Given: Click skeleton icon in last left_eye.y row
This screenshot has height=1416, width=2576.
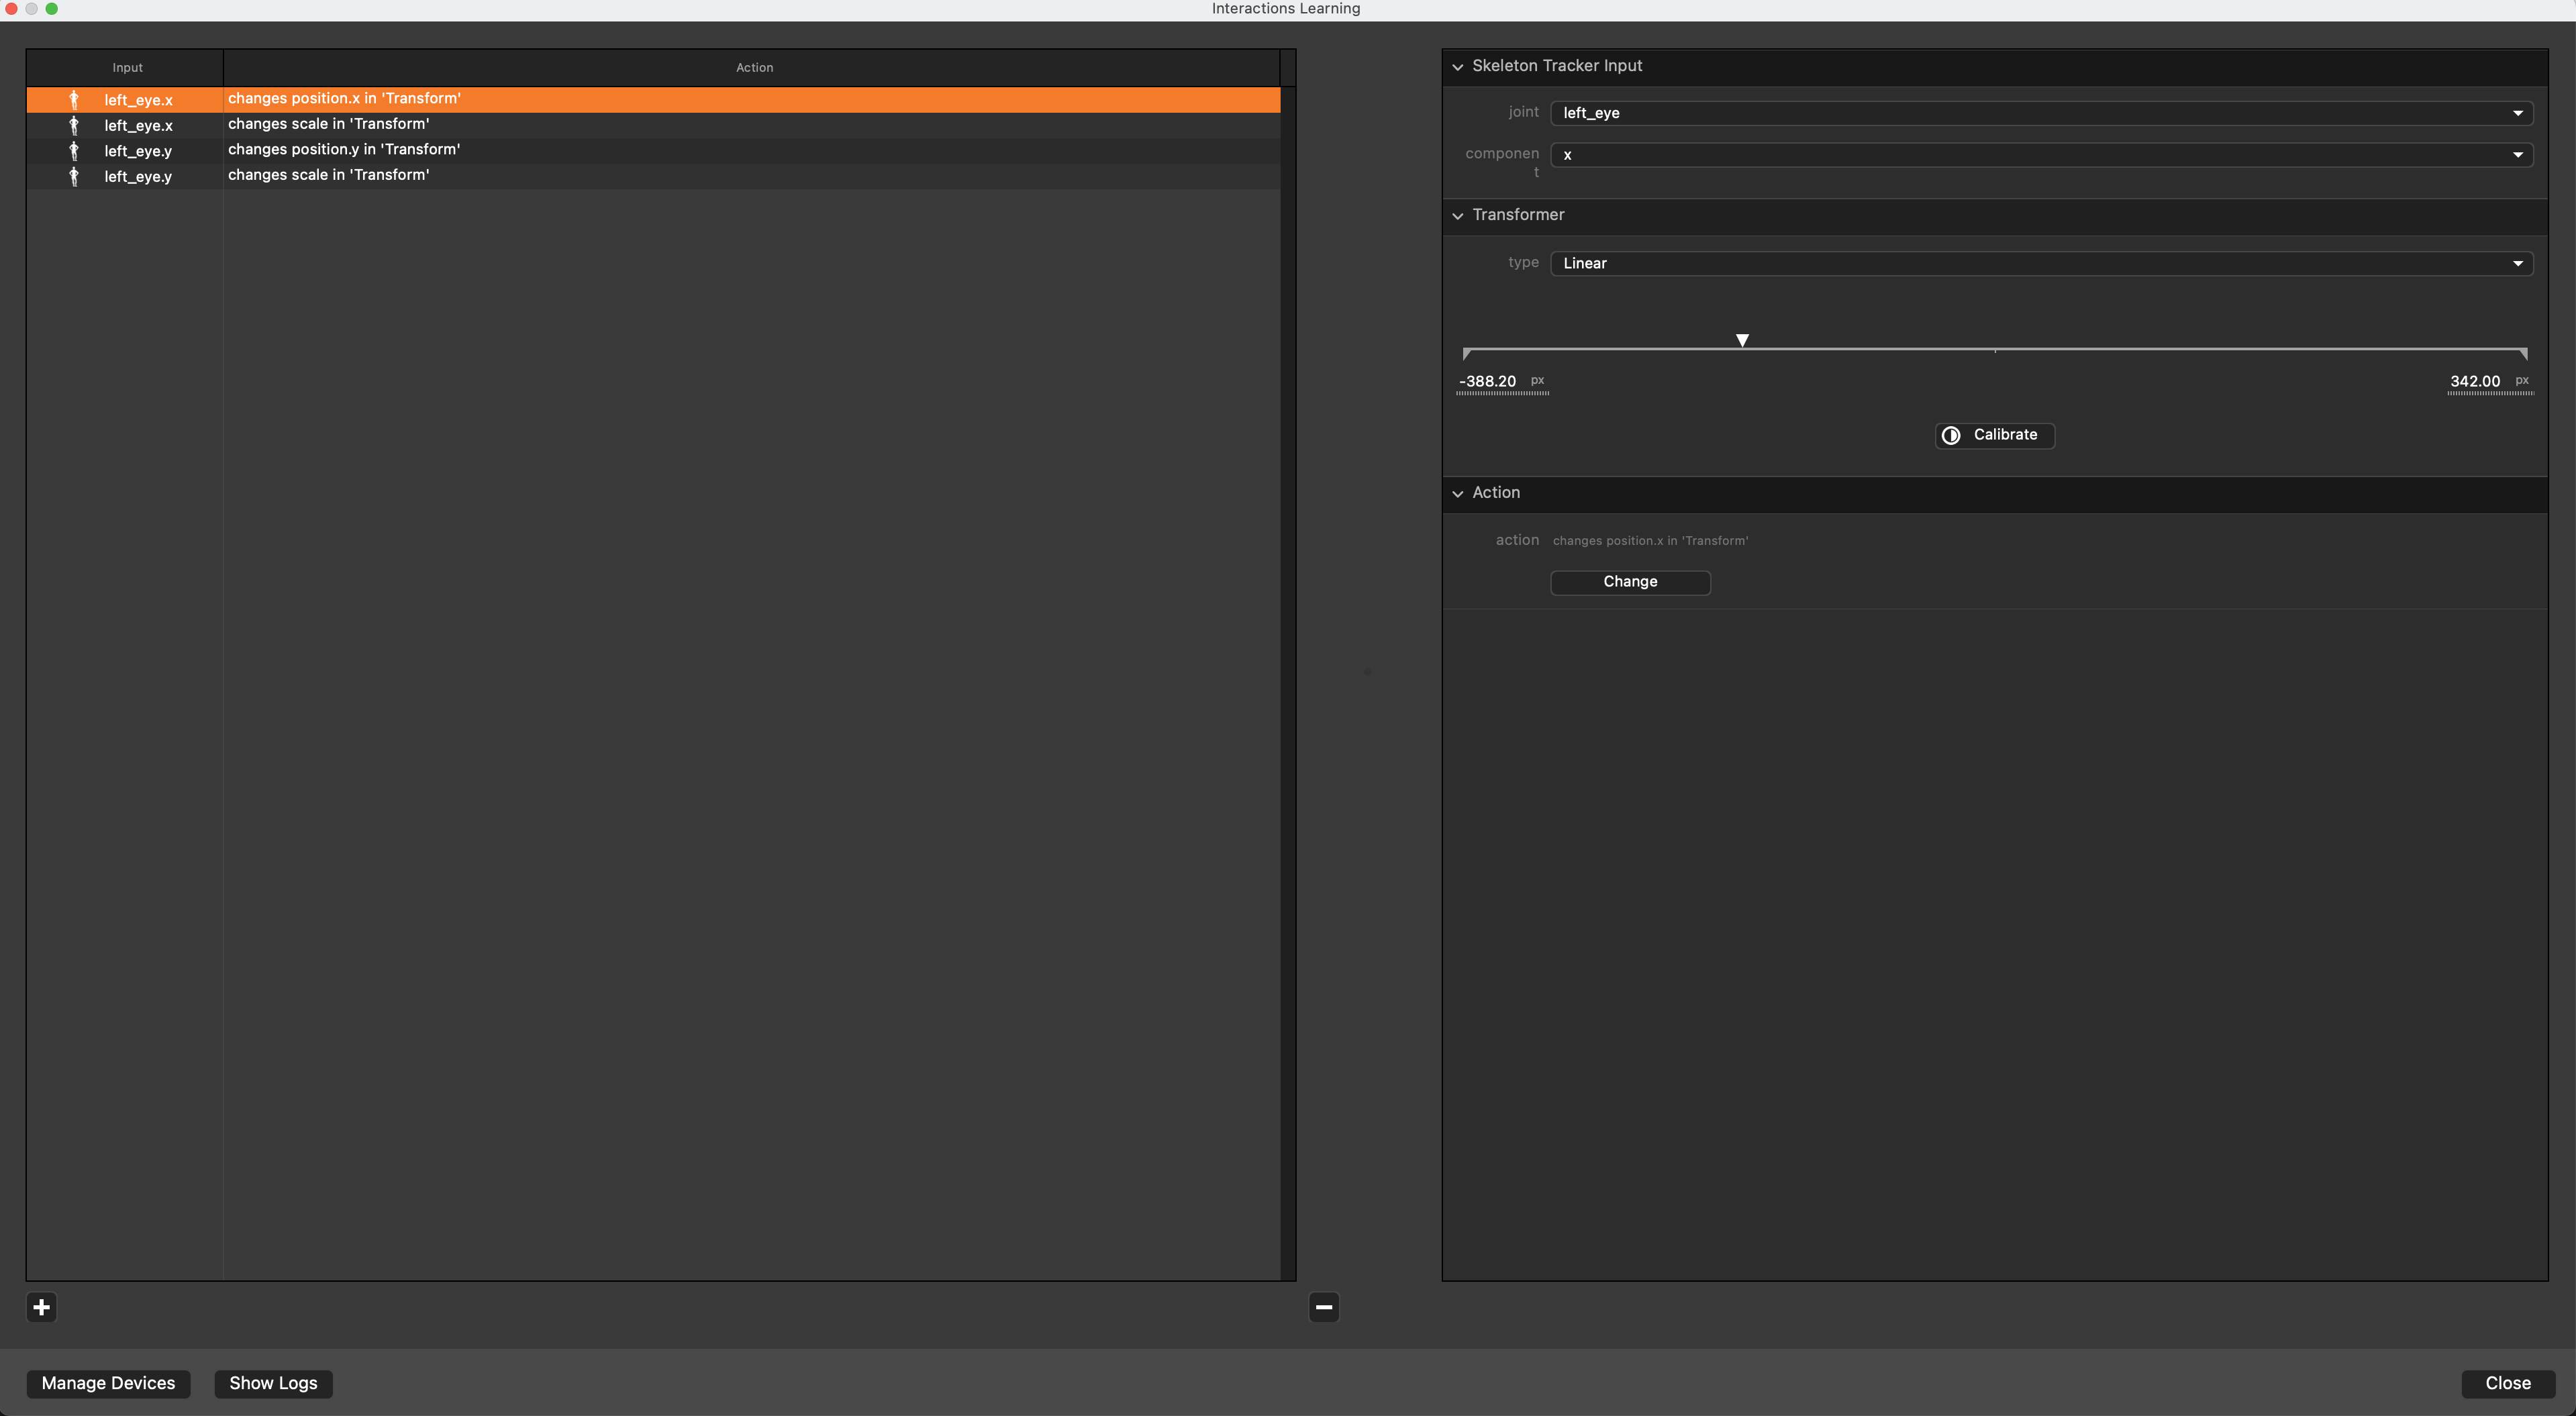Looking at the screenshot, I should pyautogui.click(x=74, y=176).
